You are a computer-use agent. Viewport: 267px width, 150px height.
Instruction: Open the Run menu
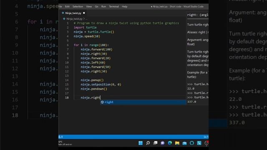pyautogui.click(x=103, y=7)
